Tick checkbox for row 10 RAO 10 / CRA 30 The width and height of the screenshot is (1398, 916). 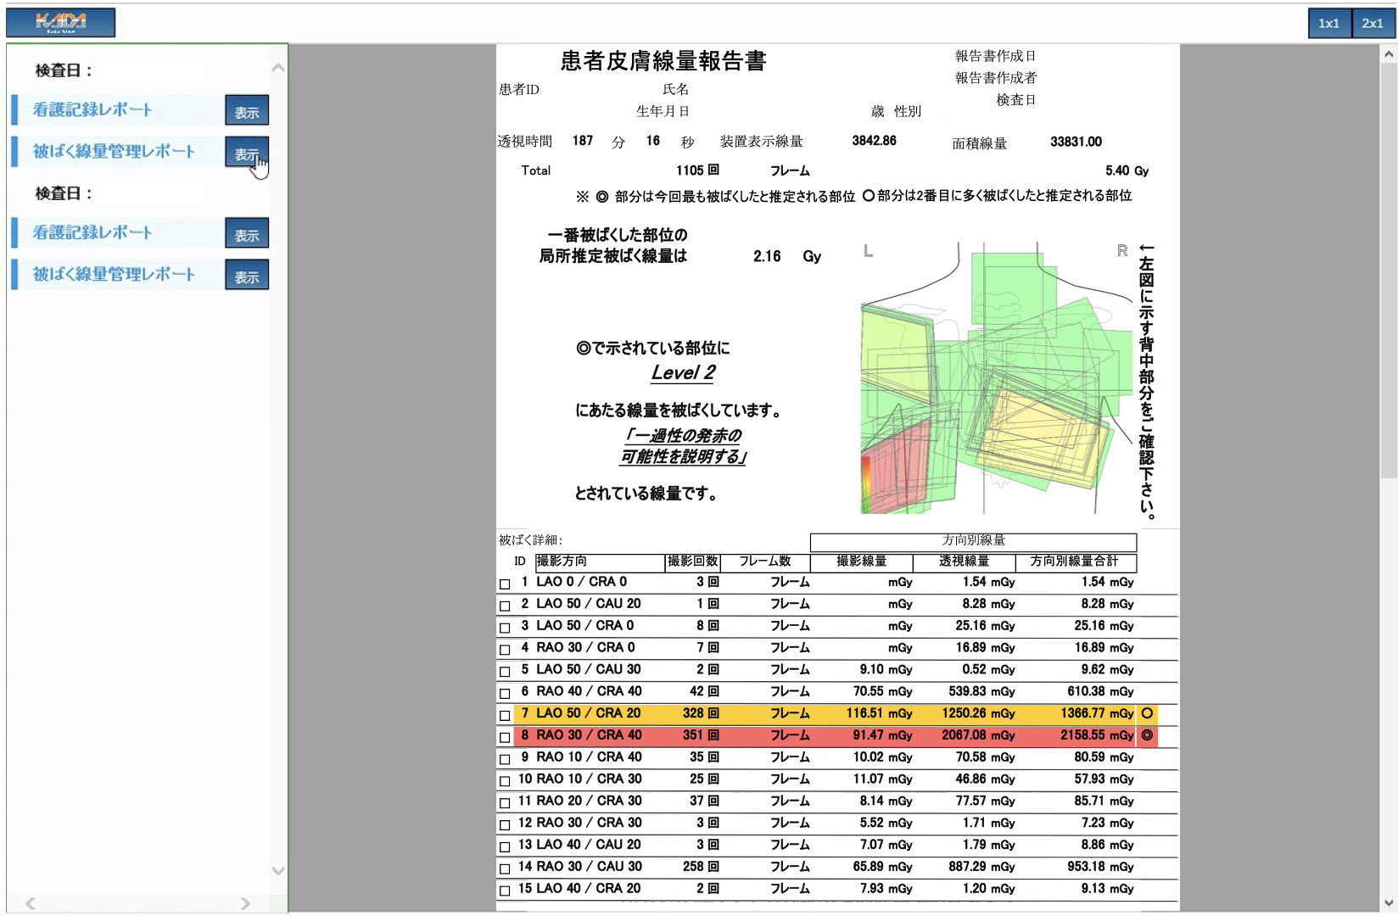[505, 781]
